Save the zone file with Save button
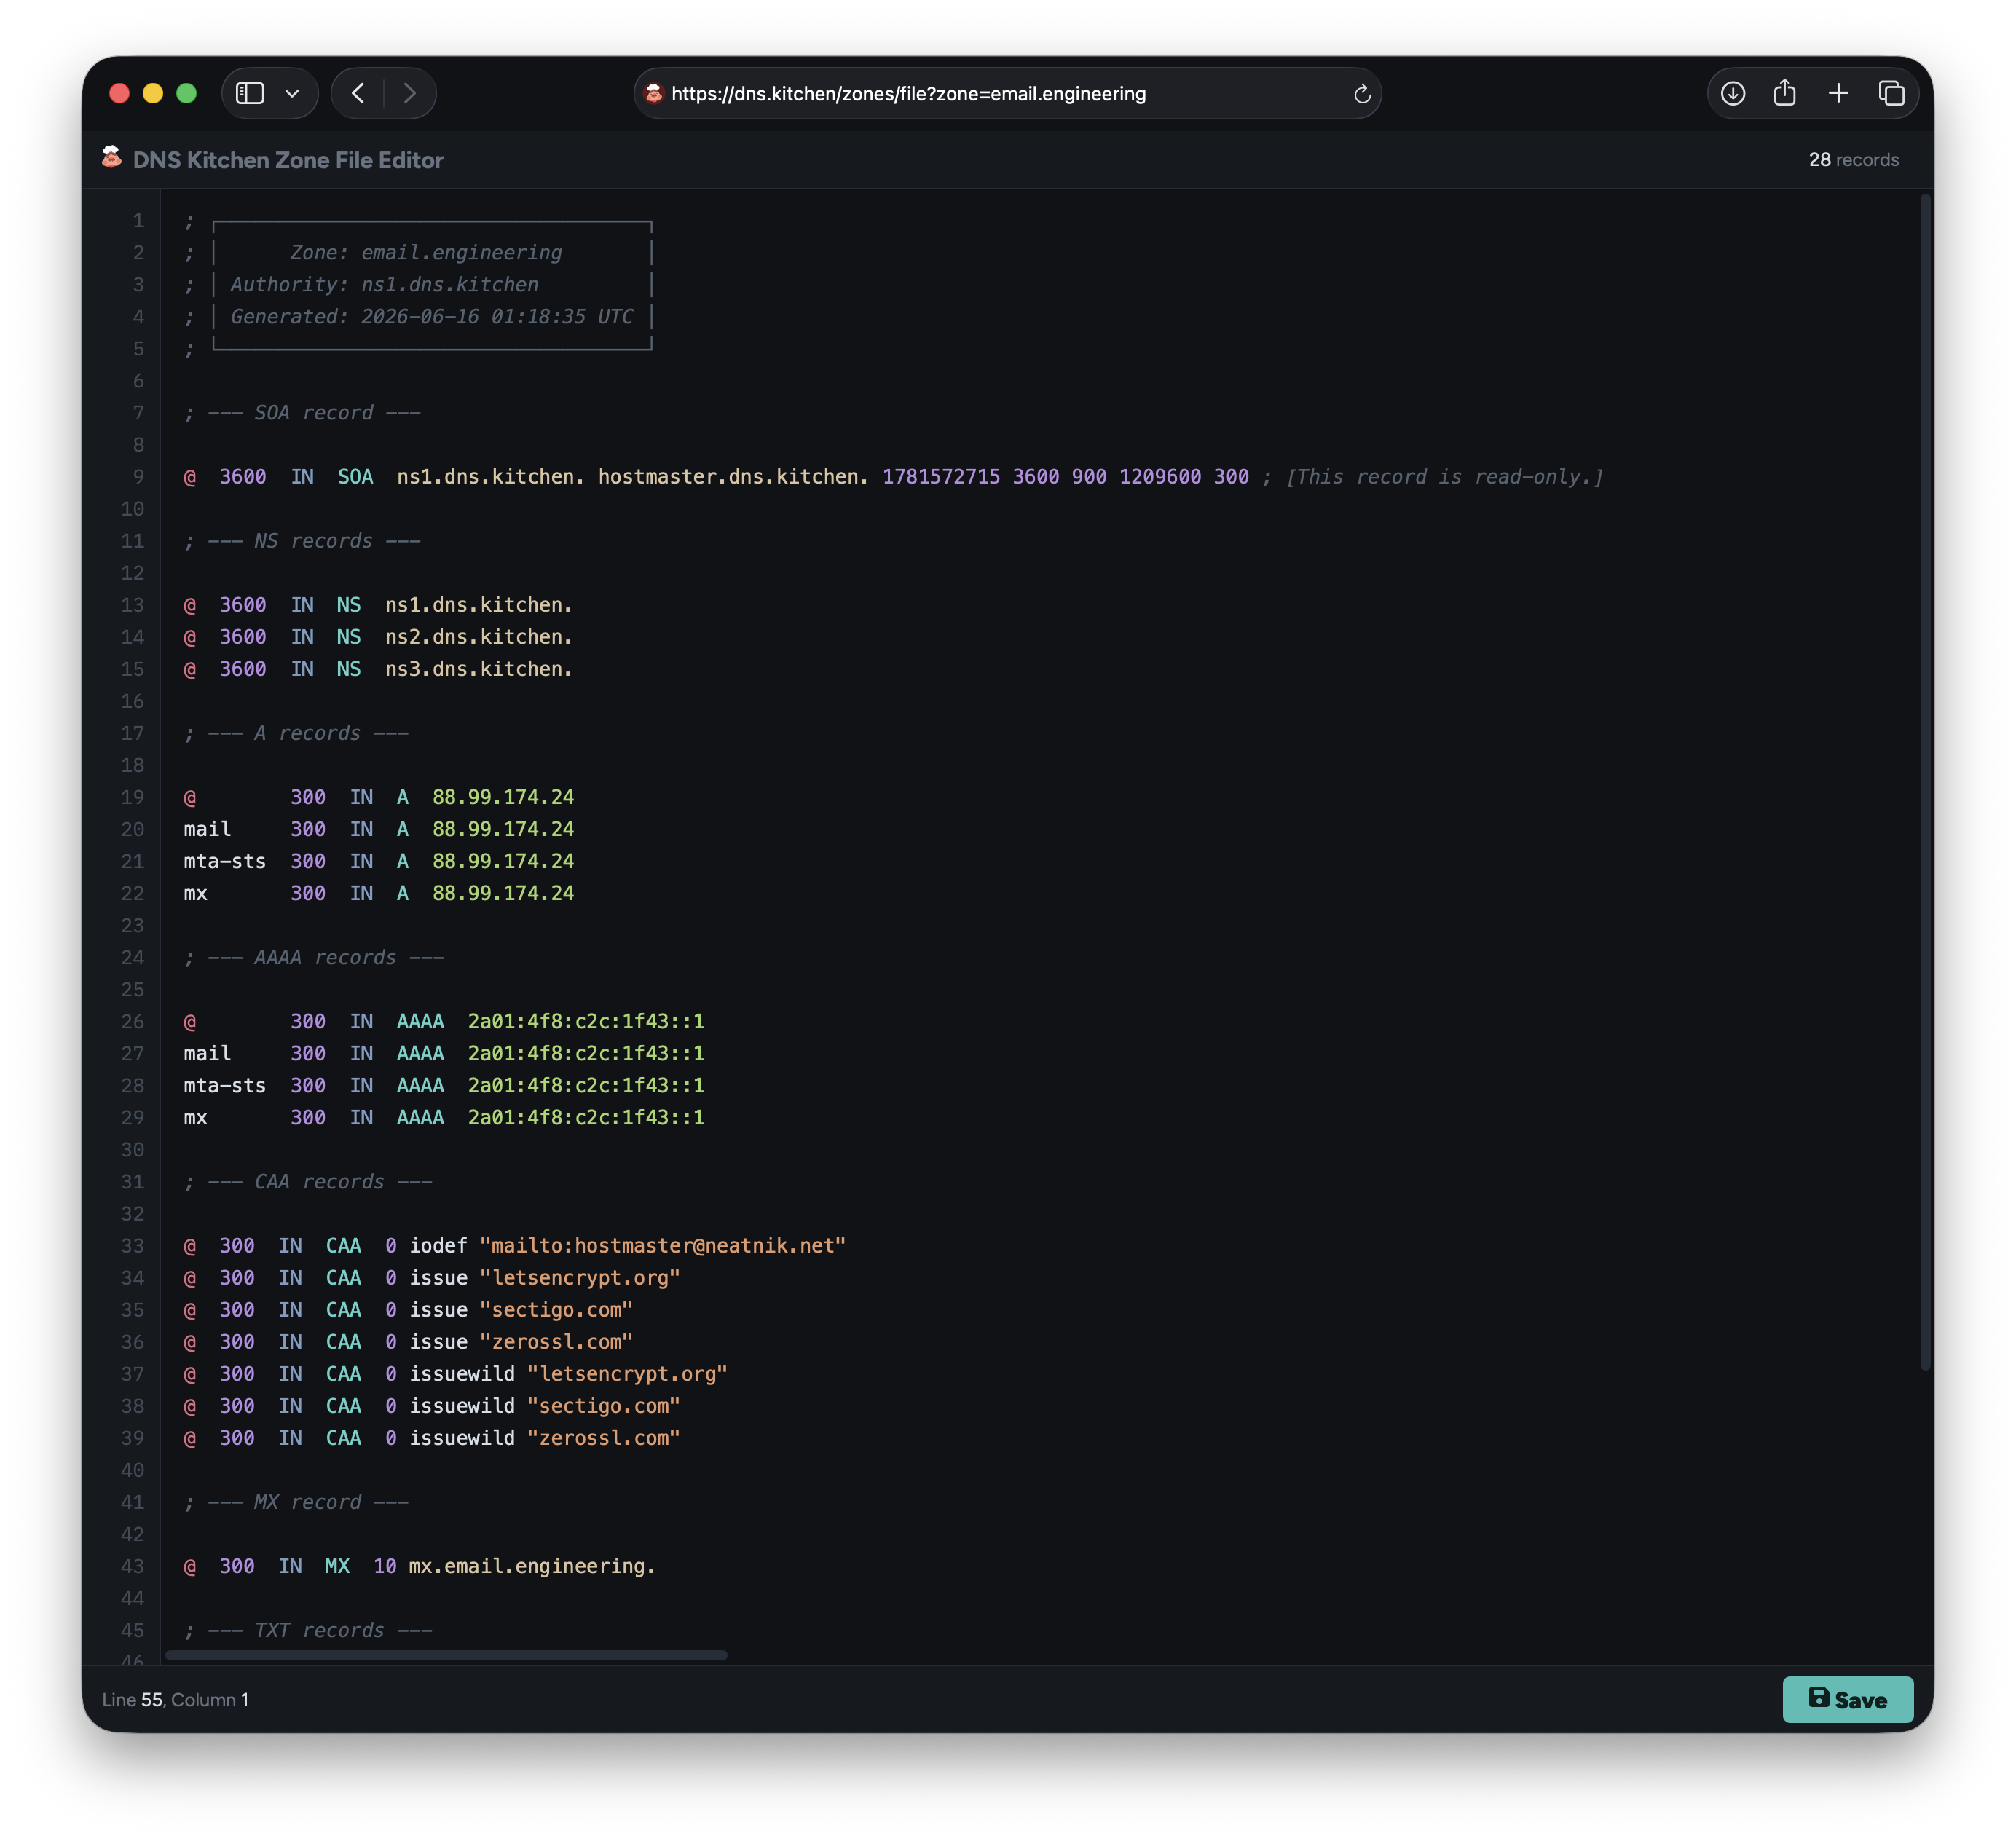 1847,1699
